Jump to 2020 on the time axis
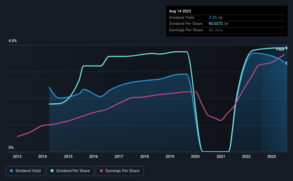The height and width of the screenshot is (181, 293). (x=195, y=156)
